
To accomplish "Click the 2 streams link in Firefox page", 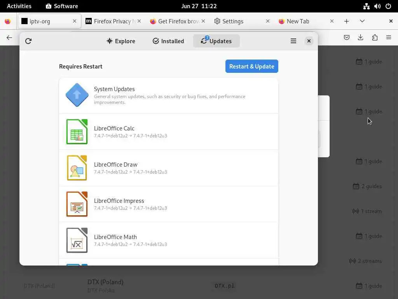I will point(365,261).
